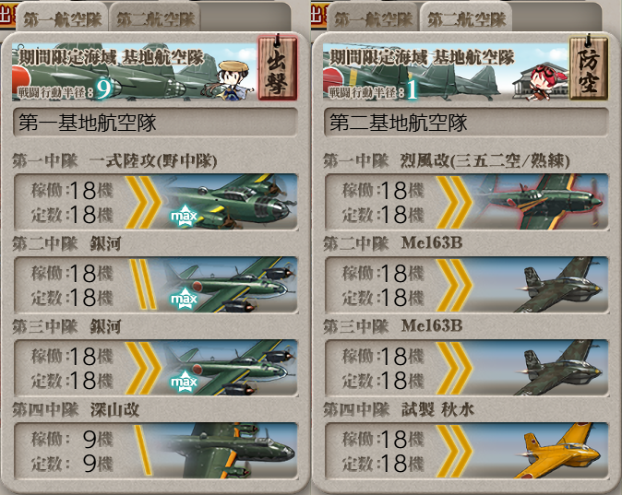Viewport: 622px width, 495px height.
Task: Toggle the 防空 wooden mode tag
Action: pyautogui.click(x=588, y=68)
